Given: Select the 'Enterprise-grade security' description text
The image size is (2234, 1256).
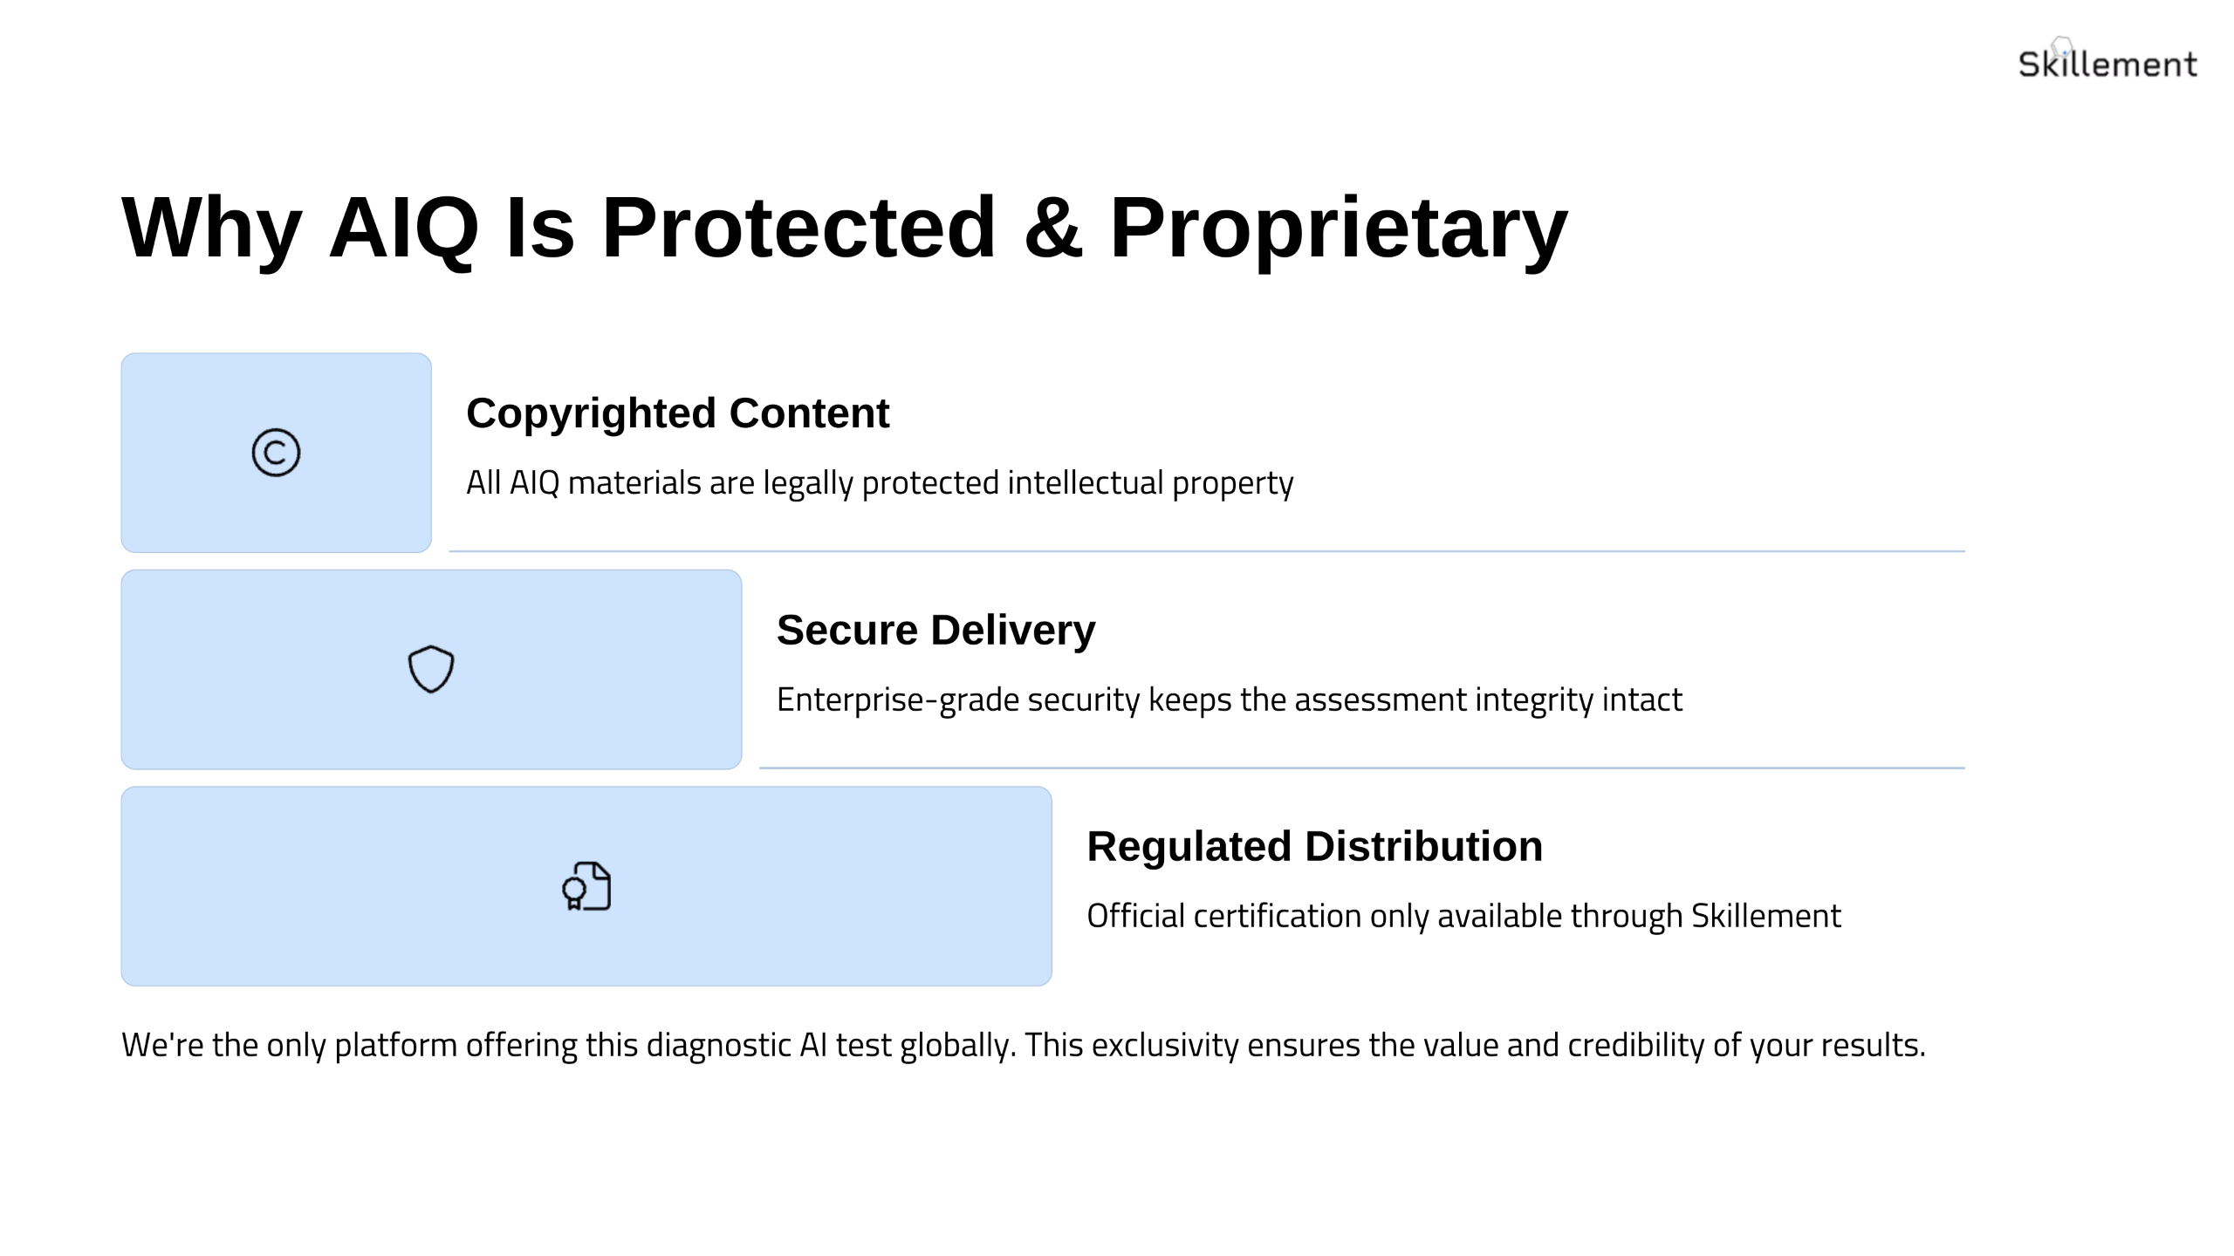Looking at the screenshot, I should pos(1229,700).
